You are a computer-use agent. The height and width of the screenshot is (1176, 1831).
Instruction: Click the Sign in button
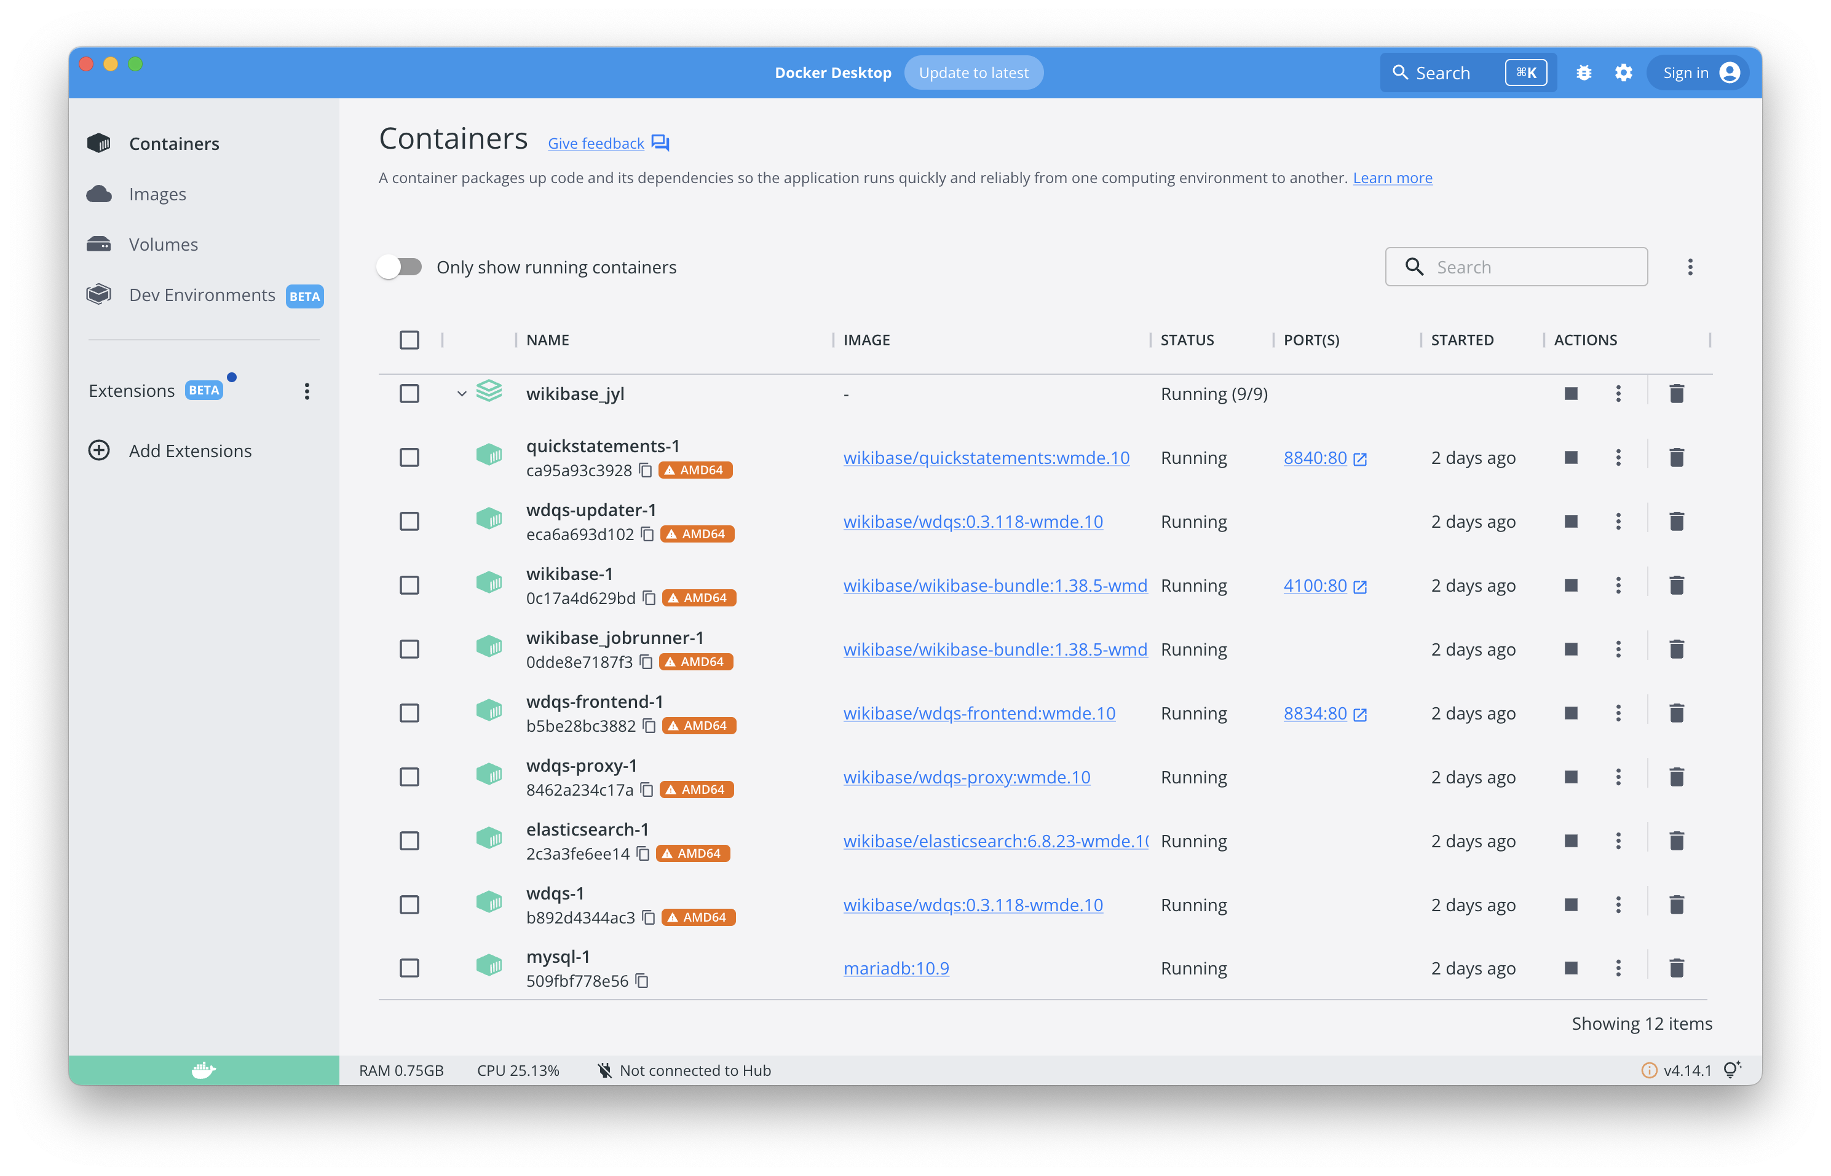pyautogui.click(x=1697, y=73)
